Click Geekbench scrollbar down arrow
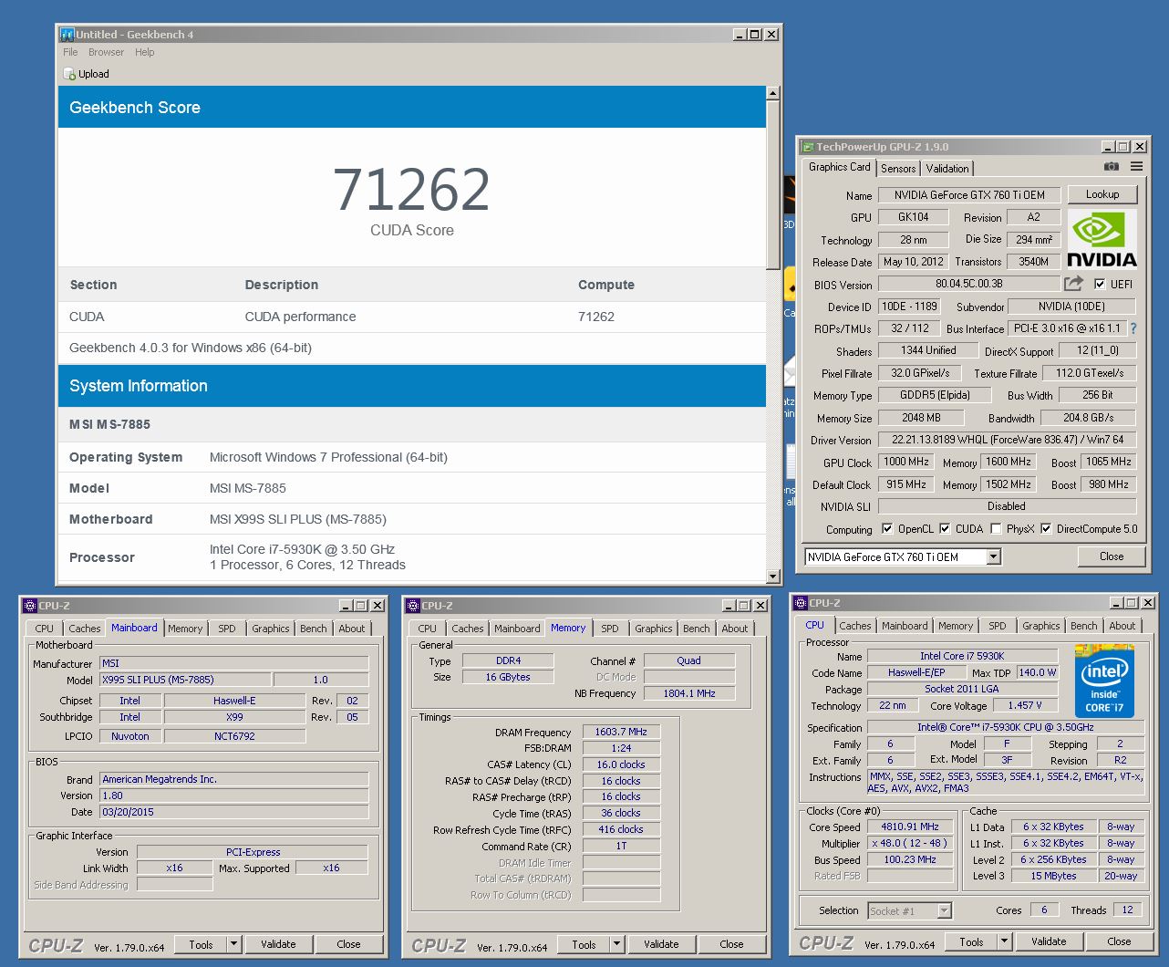 click(x=773, y=576)
